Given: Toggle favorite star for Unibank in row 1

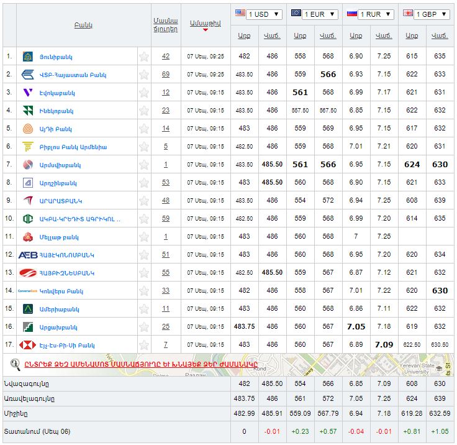Looking at the screenshot, I should point(144,57).
